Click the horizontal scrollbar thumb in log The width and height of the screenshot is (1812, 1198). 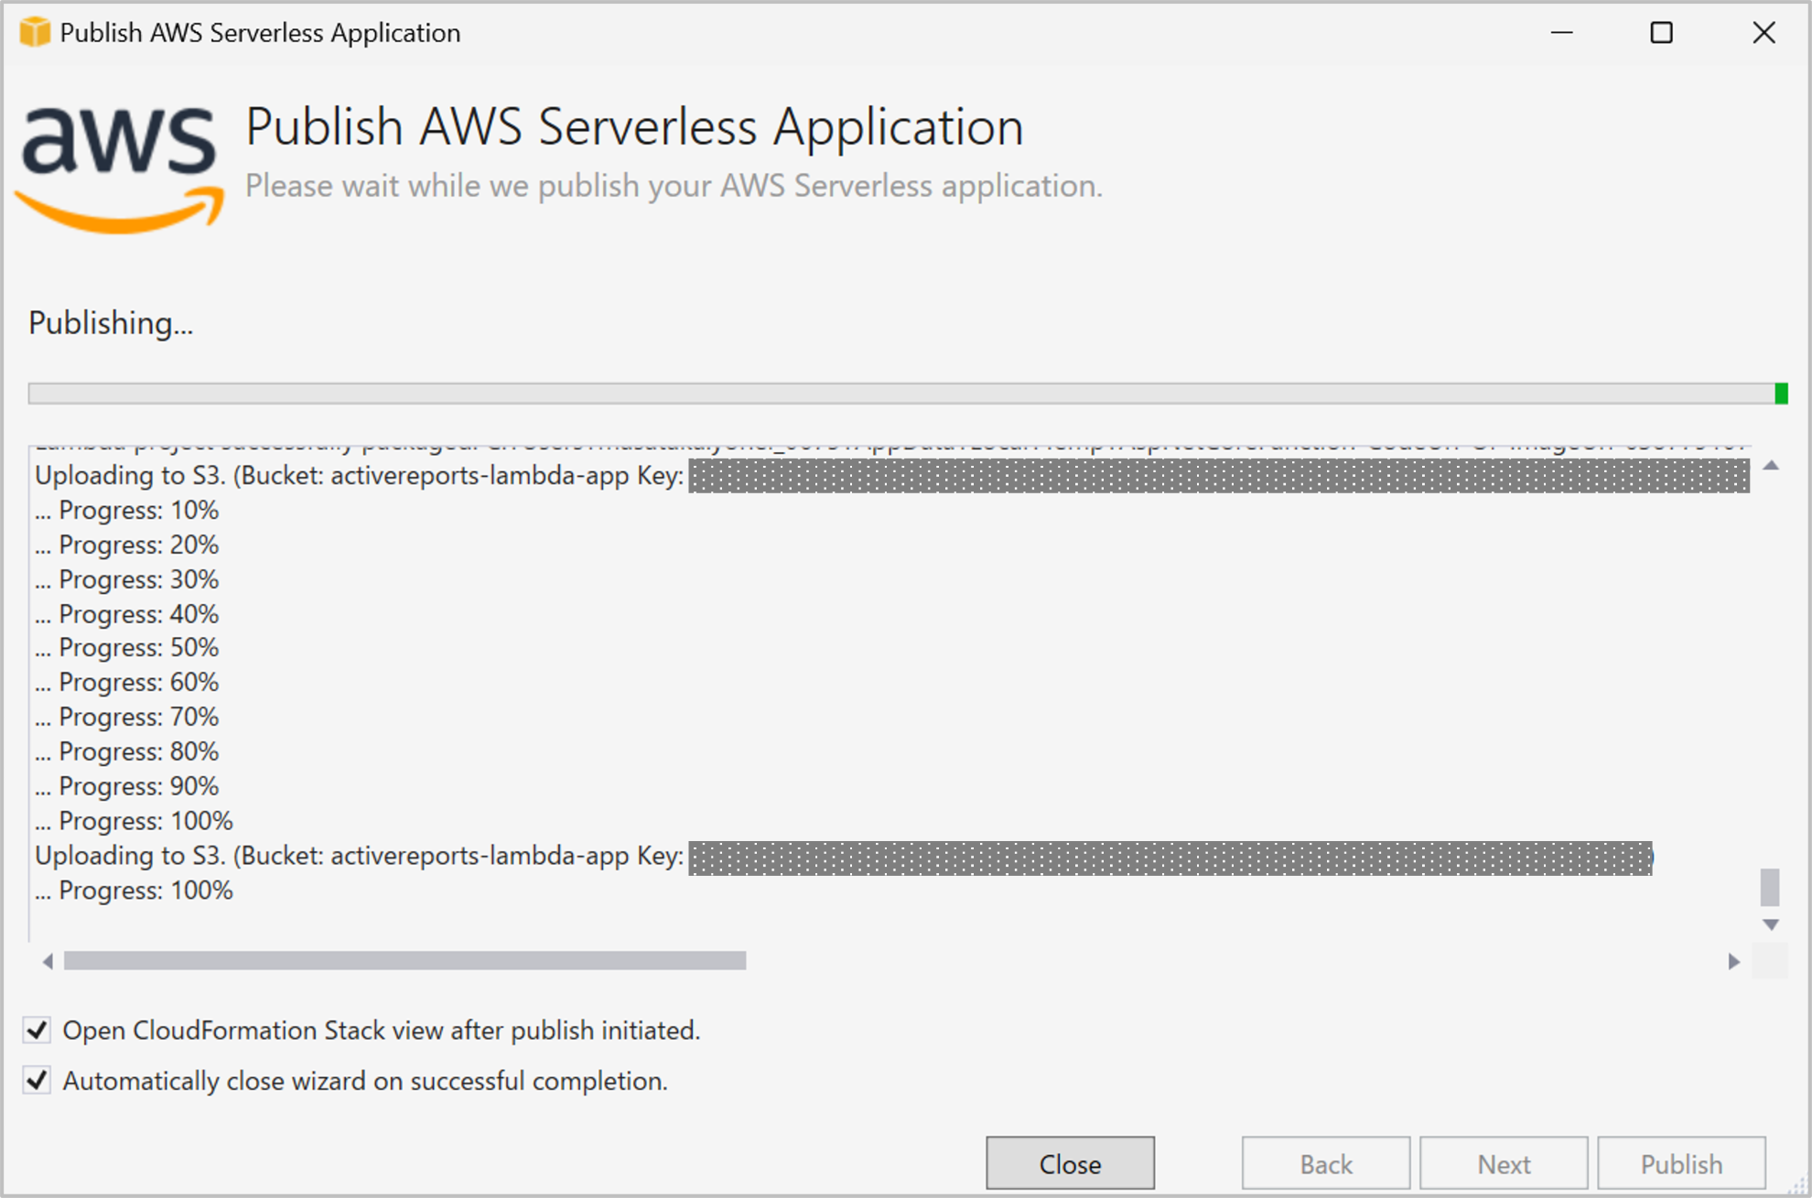(404, 961)
